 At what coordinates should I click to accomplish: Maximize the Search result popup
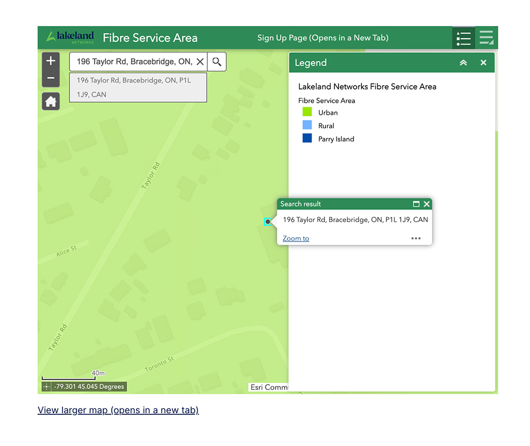(x=416, y=204)
